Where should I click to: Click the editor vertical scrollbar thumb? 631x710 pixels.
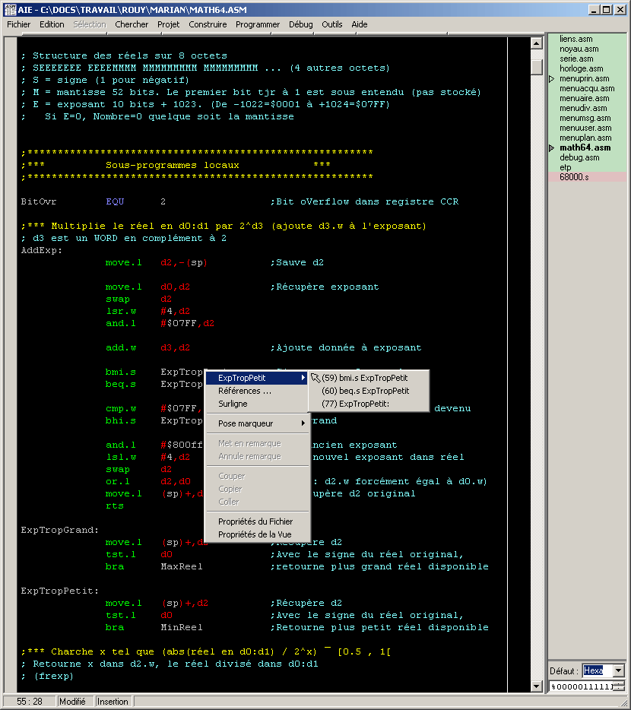(x=536, y=67)
